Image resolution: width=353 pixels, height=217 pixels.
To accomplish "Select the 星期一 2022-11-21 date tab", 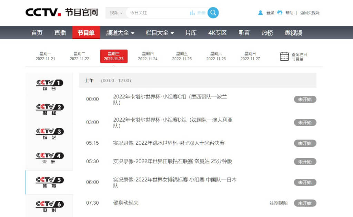I will [45, 56].
